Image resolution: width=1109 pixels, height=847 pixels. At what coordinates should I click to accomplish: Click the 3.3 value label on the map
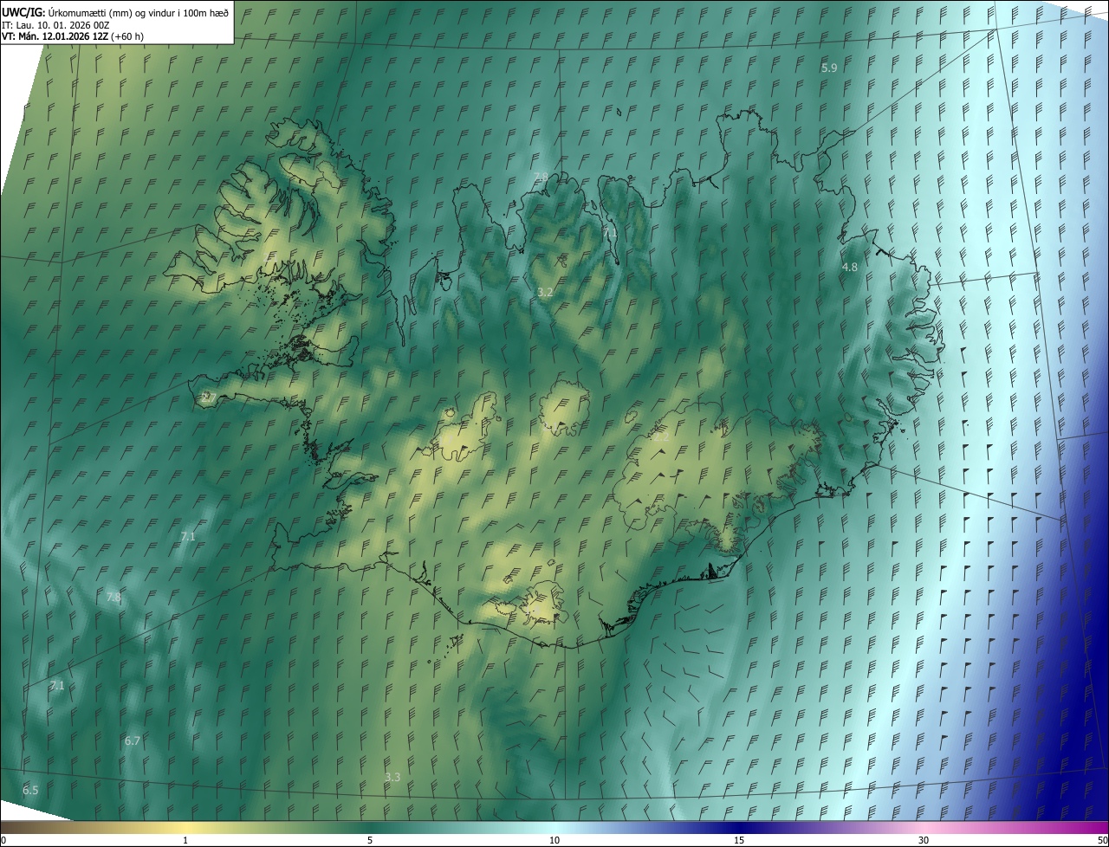tap(392, 777)
